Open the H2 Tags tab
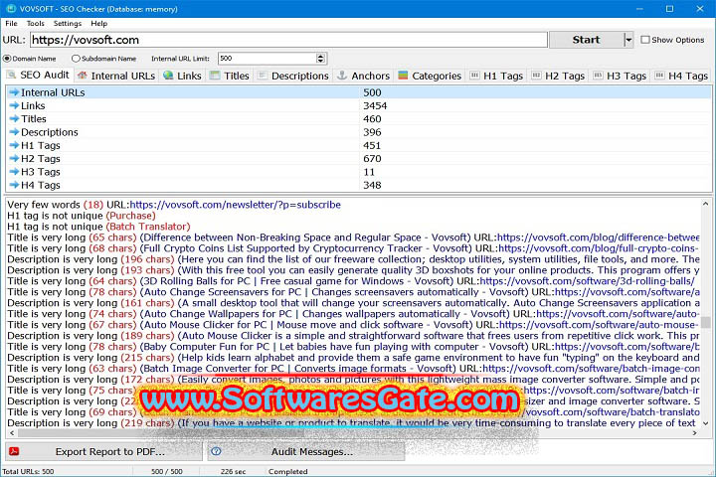This screenshot has height=477, width=716. pos(559,76)
